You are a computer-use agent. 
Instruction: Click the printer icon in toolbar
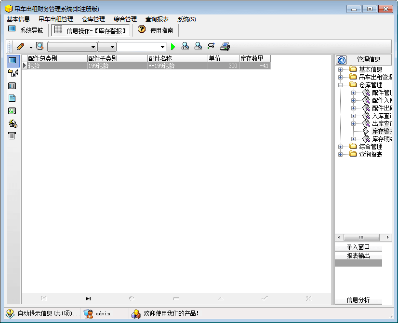click(225, 47)
